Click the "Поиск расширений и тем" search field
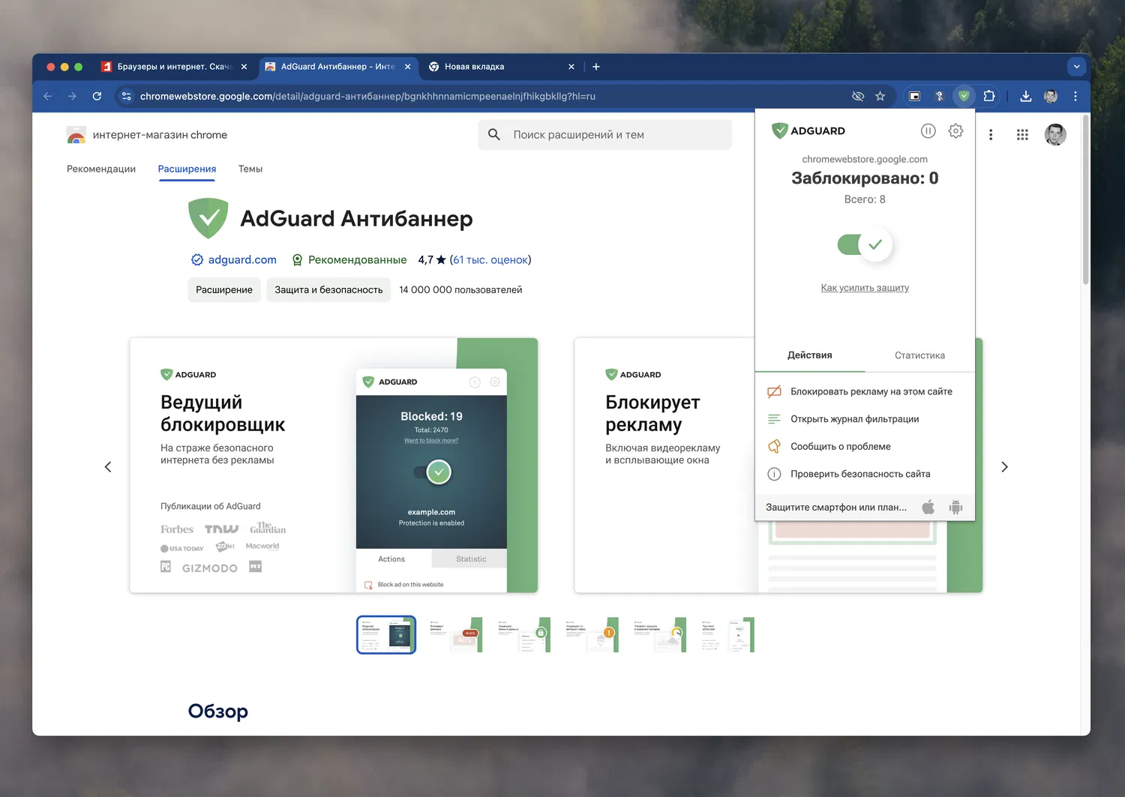This screenshot has width=1125, height=797. (x=604, y=135)
